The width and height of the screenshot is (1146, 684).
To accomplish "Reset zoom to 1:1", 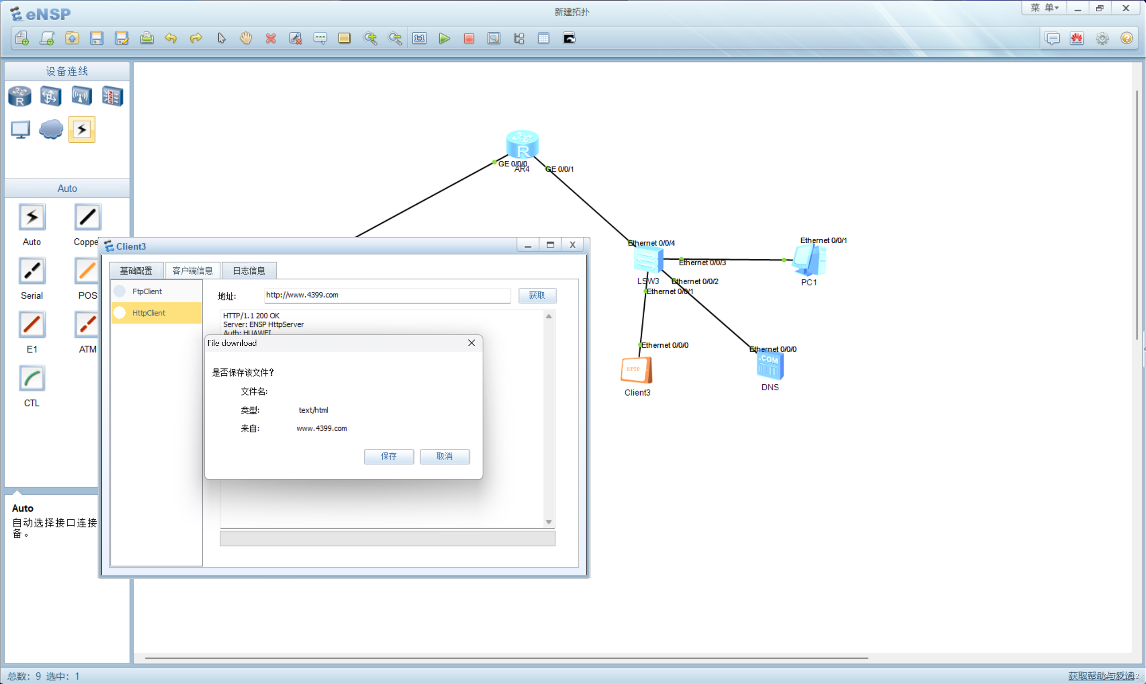I will click(419, 38).
